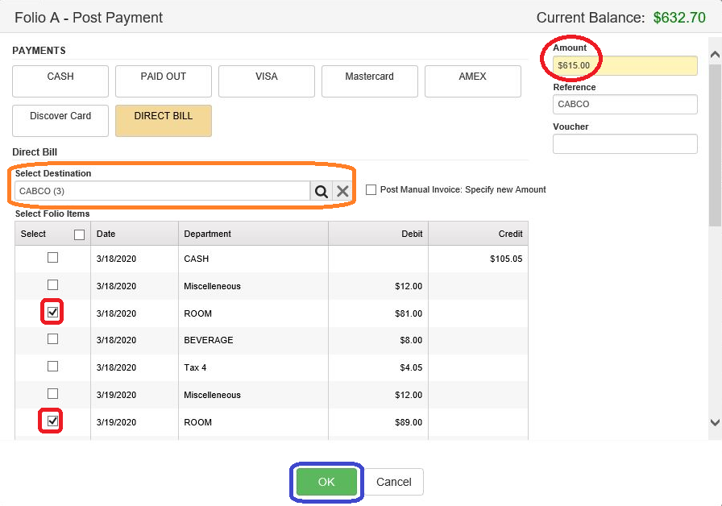Open the destination search magnifier

pos(320,191)
